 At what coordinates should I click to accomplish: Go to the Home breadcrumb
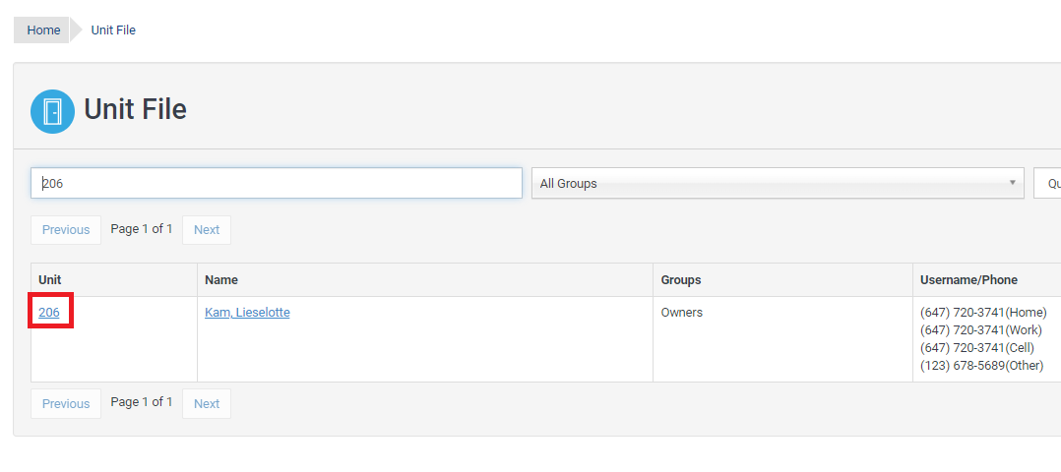tap(43, 29)
